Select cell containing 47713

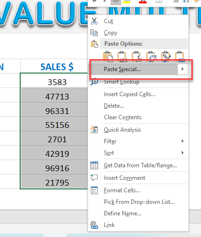(x=54, y=95)
